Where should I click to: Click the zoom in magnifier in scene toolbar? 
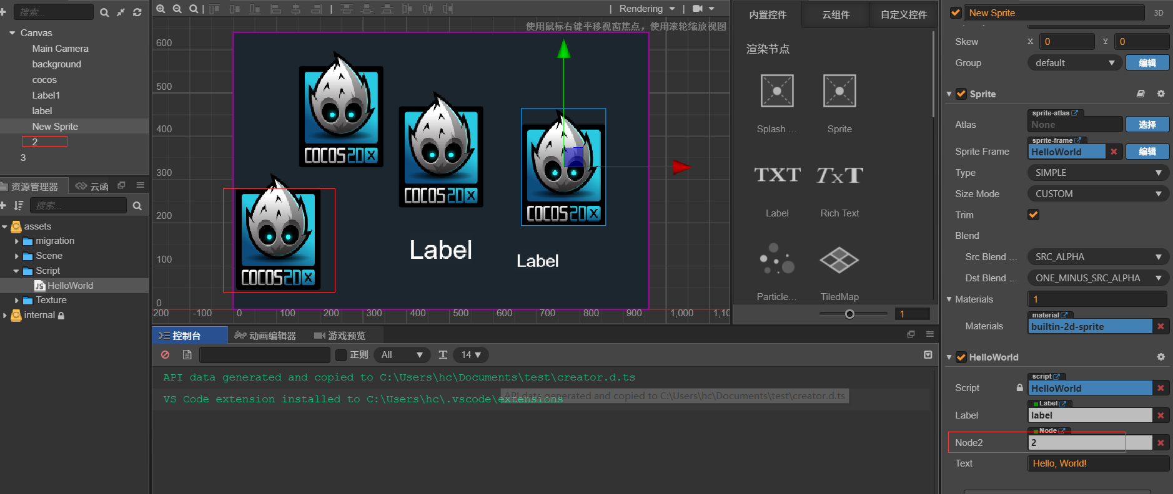[161, 9]
